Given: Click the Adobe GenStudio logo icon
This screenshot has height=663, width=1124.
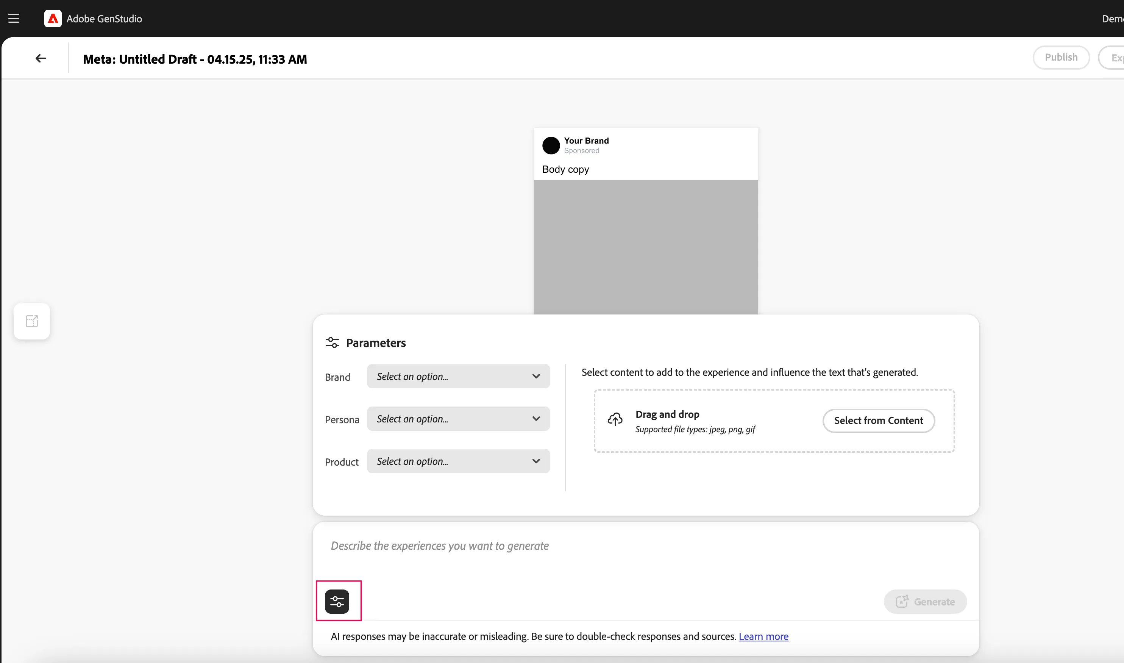Looking at the screenshot, I should [x=53, y=18].
